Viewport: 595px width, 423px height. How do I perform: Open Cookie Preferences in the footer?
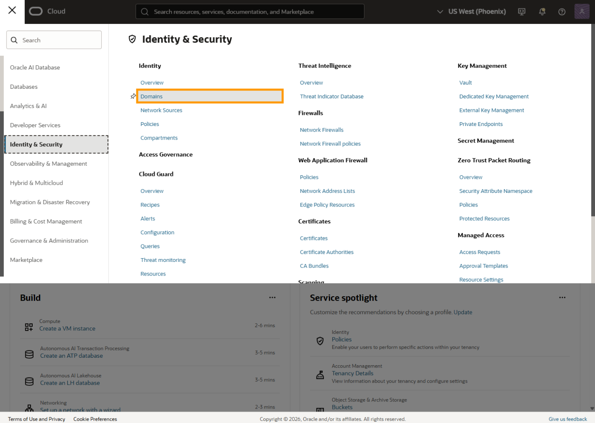point(95,419)
